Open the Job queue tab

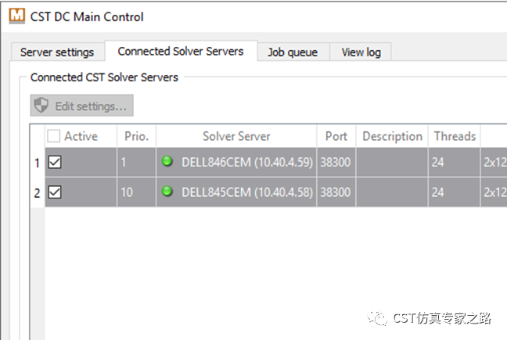coord(293,52)
